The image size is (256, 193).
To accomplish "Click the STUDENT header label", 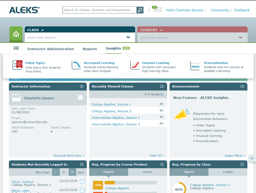I will point(149,30).
